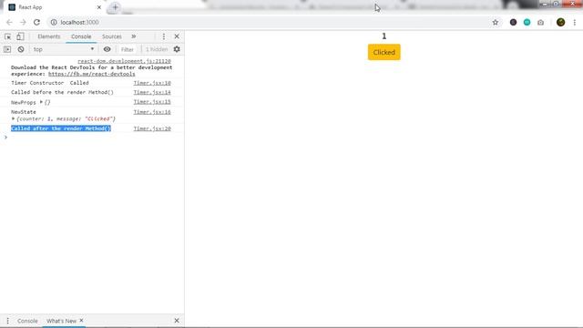583x328 pixels.
Task: Click the yellow Clicked button
Action: [384, 52]
